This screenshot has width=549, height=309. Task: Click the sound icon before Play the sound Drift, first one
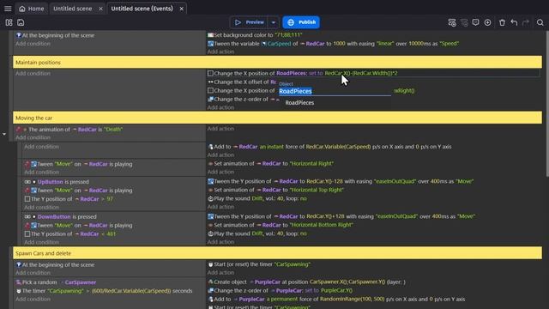pyautogui.click(x=210, y=198)
